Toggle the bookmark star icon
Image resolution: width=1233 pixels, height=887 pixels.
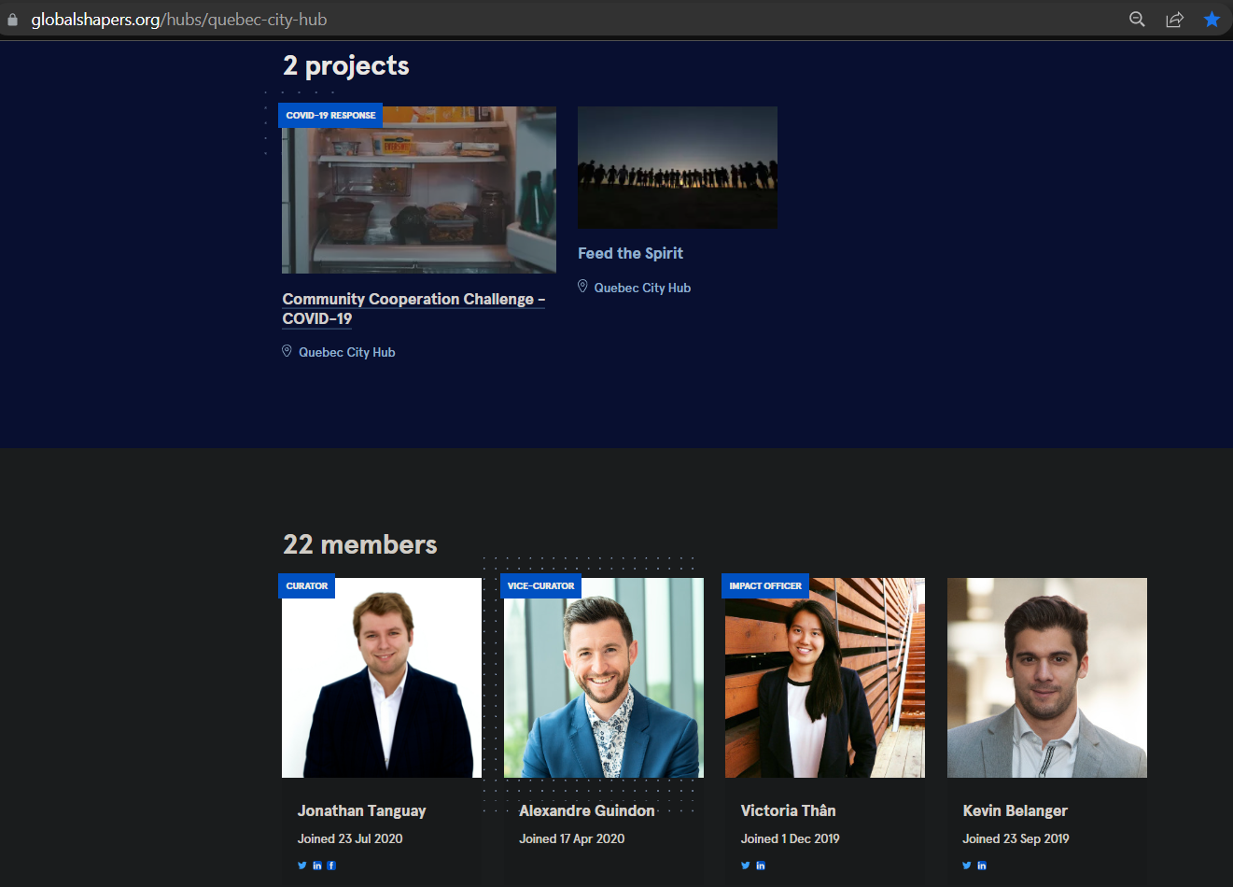1212,19
